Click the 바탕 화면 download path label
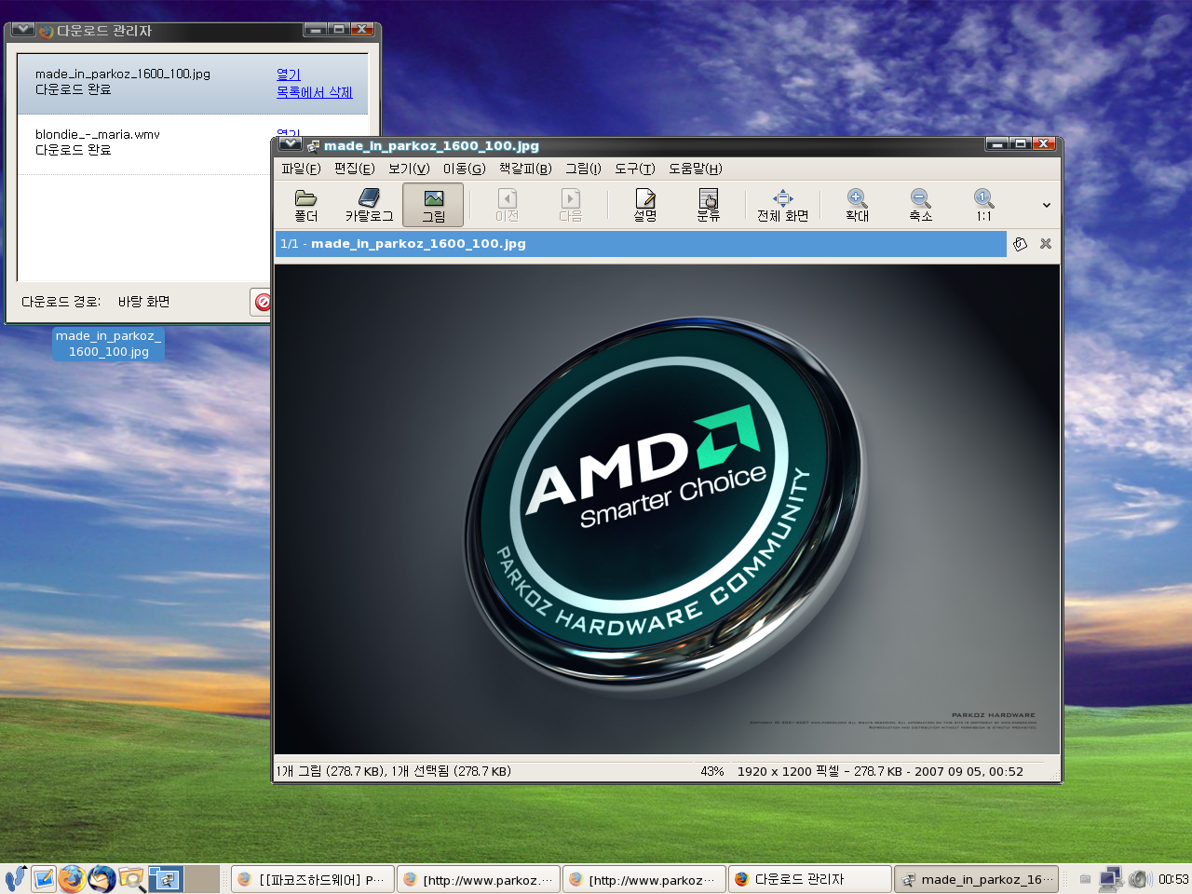1192x894 pixels. point(144,302)
